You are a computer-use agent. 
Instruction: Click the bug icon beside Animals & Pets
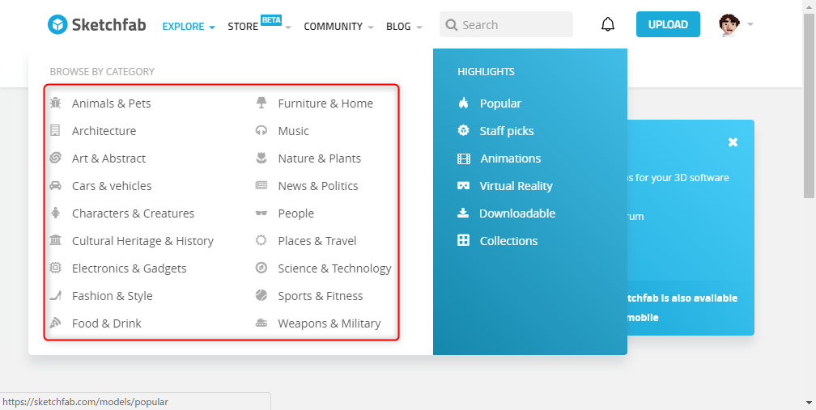(x=55, y=103)
